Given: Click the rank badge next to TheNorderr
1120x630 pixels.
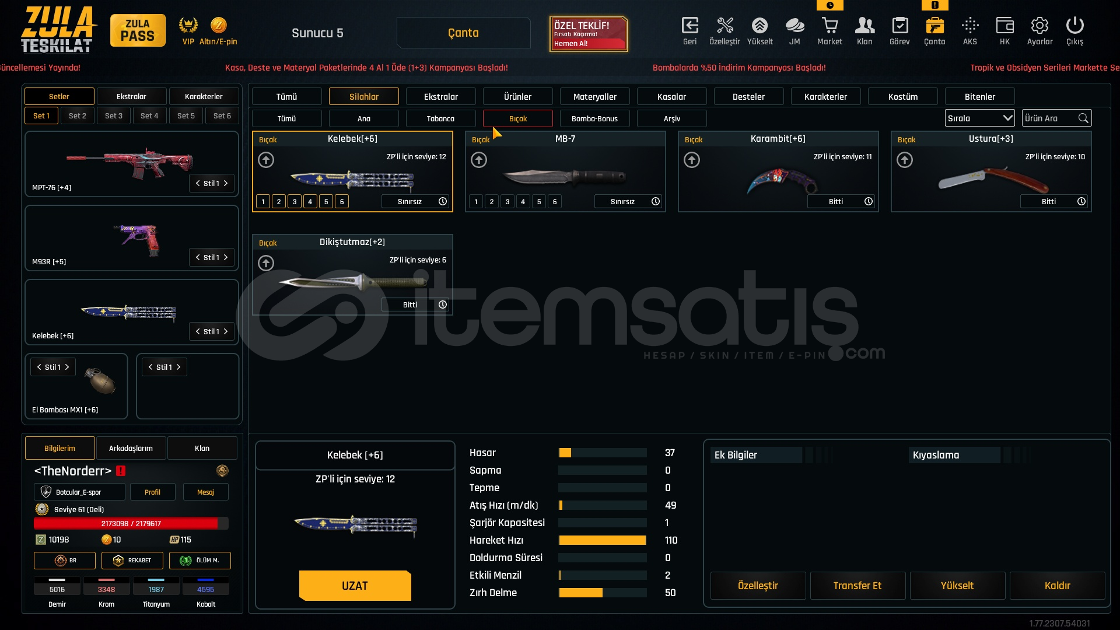Looking at the screenshot, I should pos(222,471).
